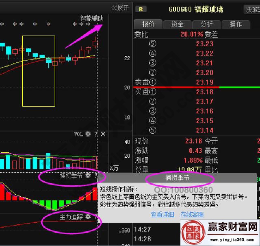Screen dimensions: 260x246
Task: Open settings gear beside 捕捞季节 indicator
Action: click(x=88, y=175)
